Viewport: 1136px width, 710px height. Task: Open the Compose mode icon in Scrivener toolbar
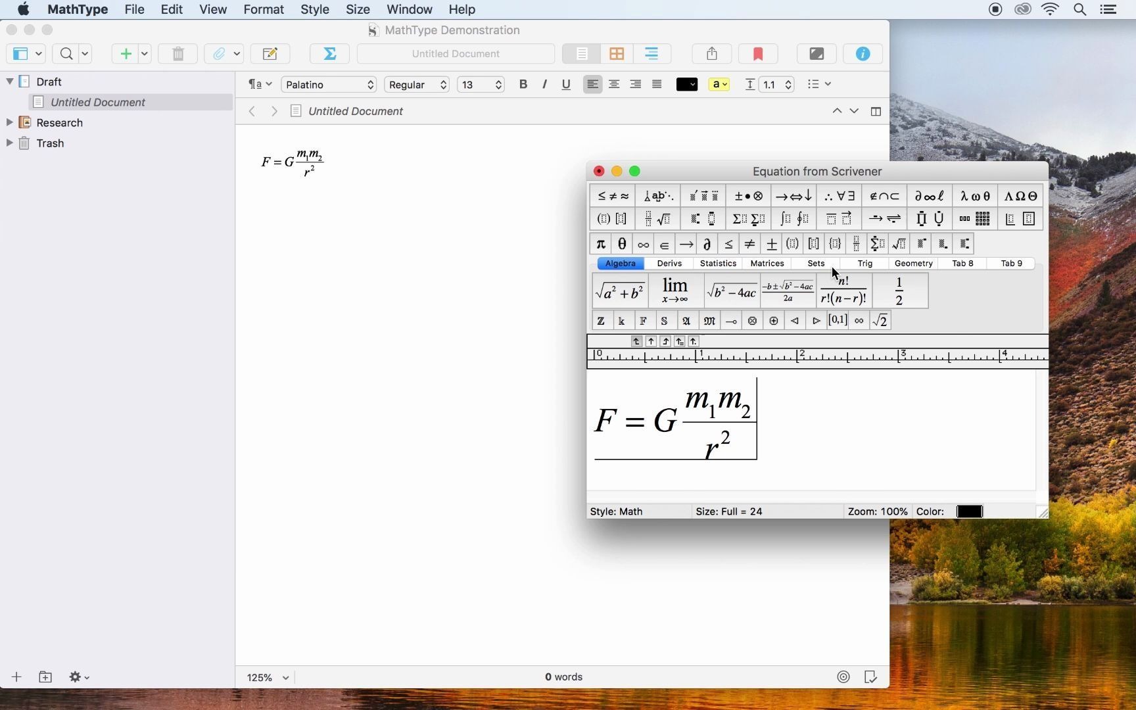pyautogui.click(x=816, y=54)
